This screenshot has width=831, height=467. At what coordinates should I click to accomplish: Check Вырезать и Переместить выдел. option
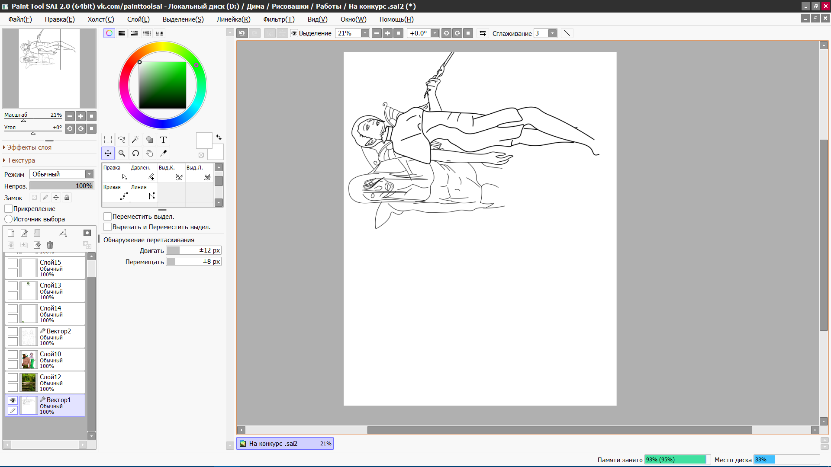[x=108, y=227]
